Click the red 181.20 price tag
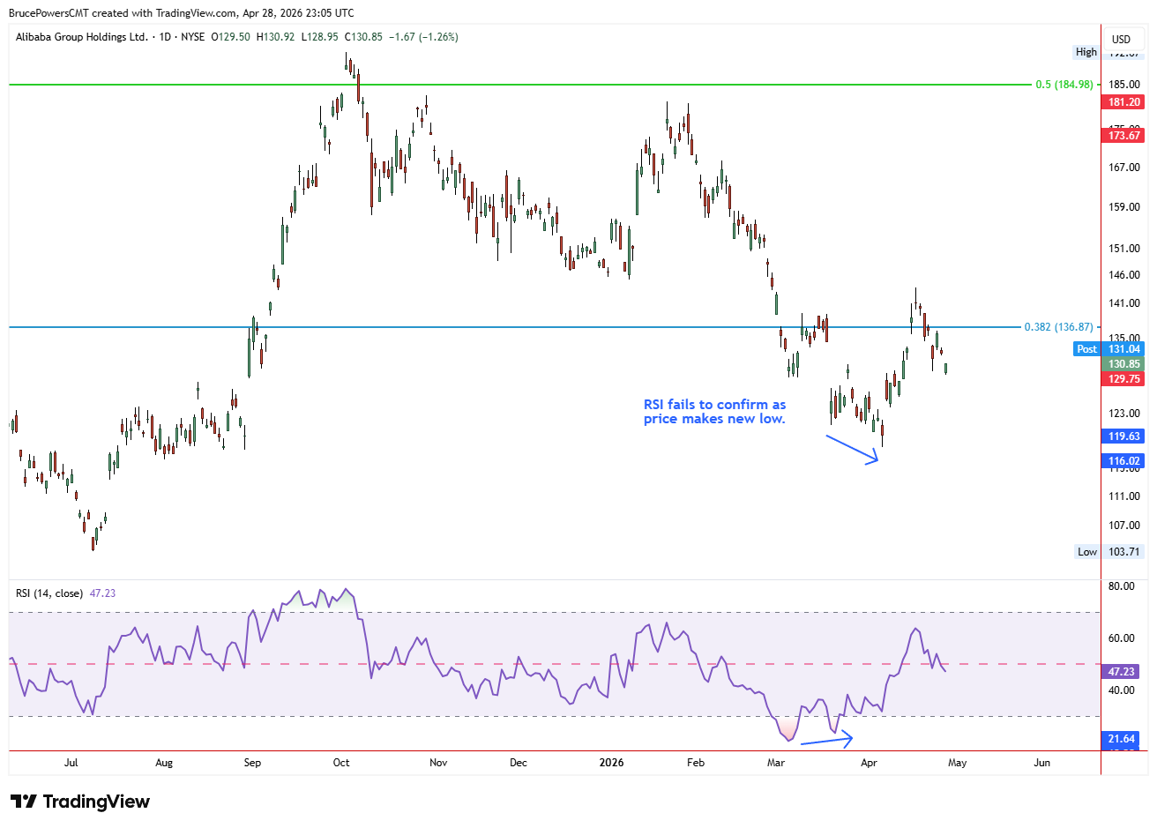The width and height of the screenshot is (1157, 828). click(1124, 102)
